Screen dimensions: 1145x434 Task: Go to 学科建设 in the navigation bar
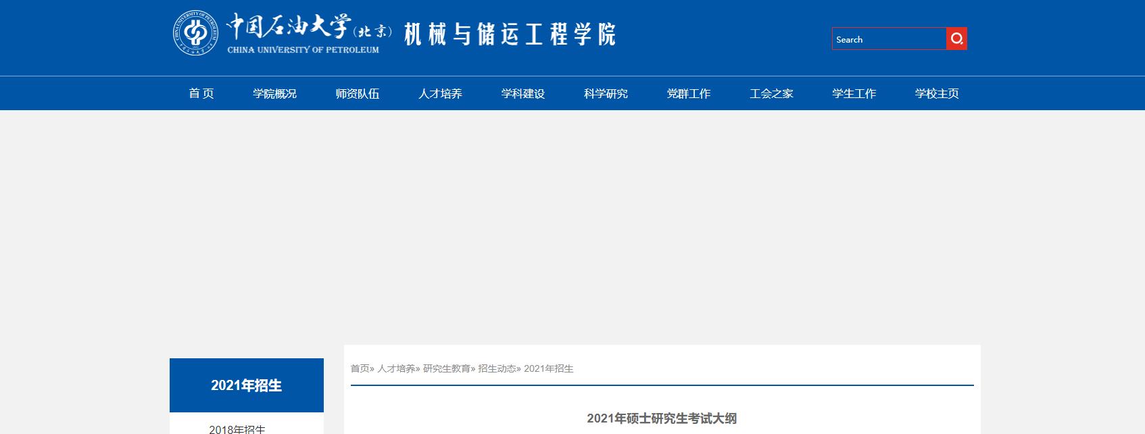pyautogui.click(x=523, y=93)
